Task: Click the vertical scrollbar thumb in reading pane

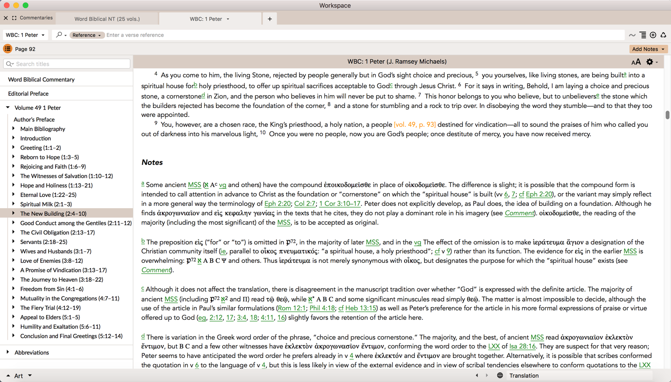Action: (x=667, y=115)
